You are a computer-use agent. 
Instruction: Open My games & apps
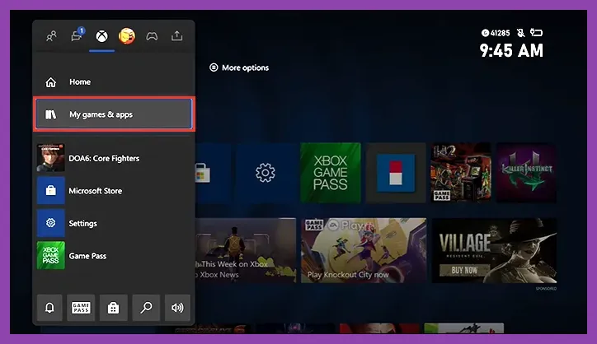114,114
